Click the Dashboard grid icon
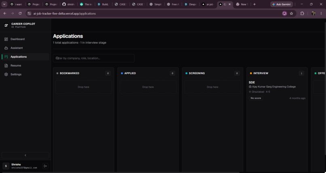The width and height of the screenshot is (326, 173). tap(6, 39)
